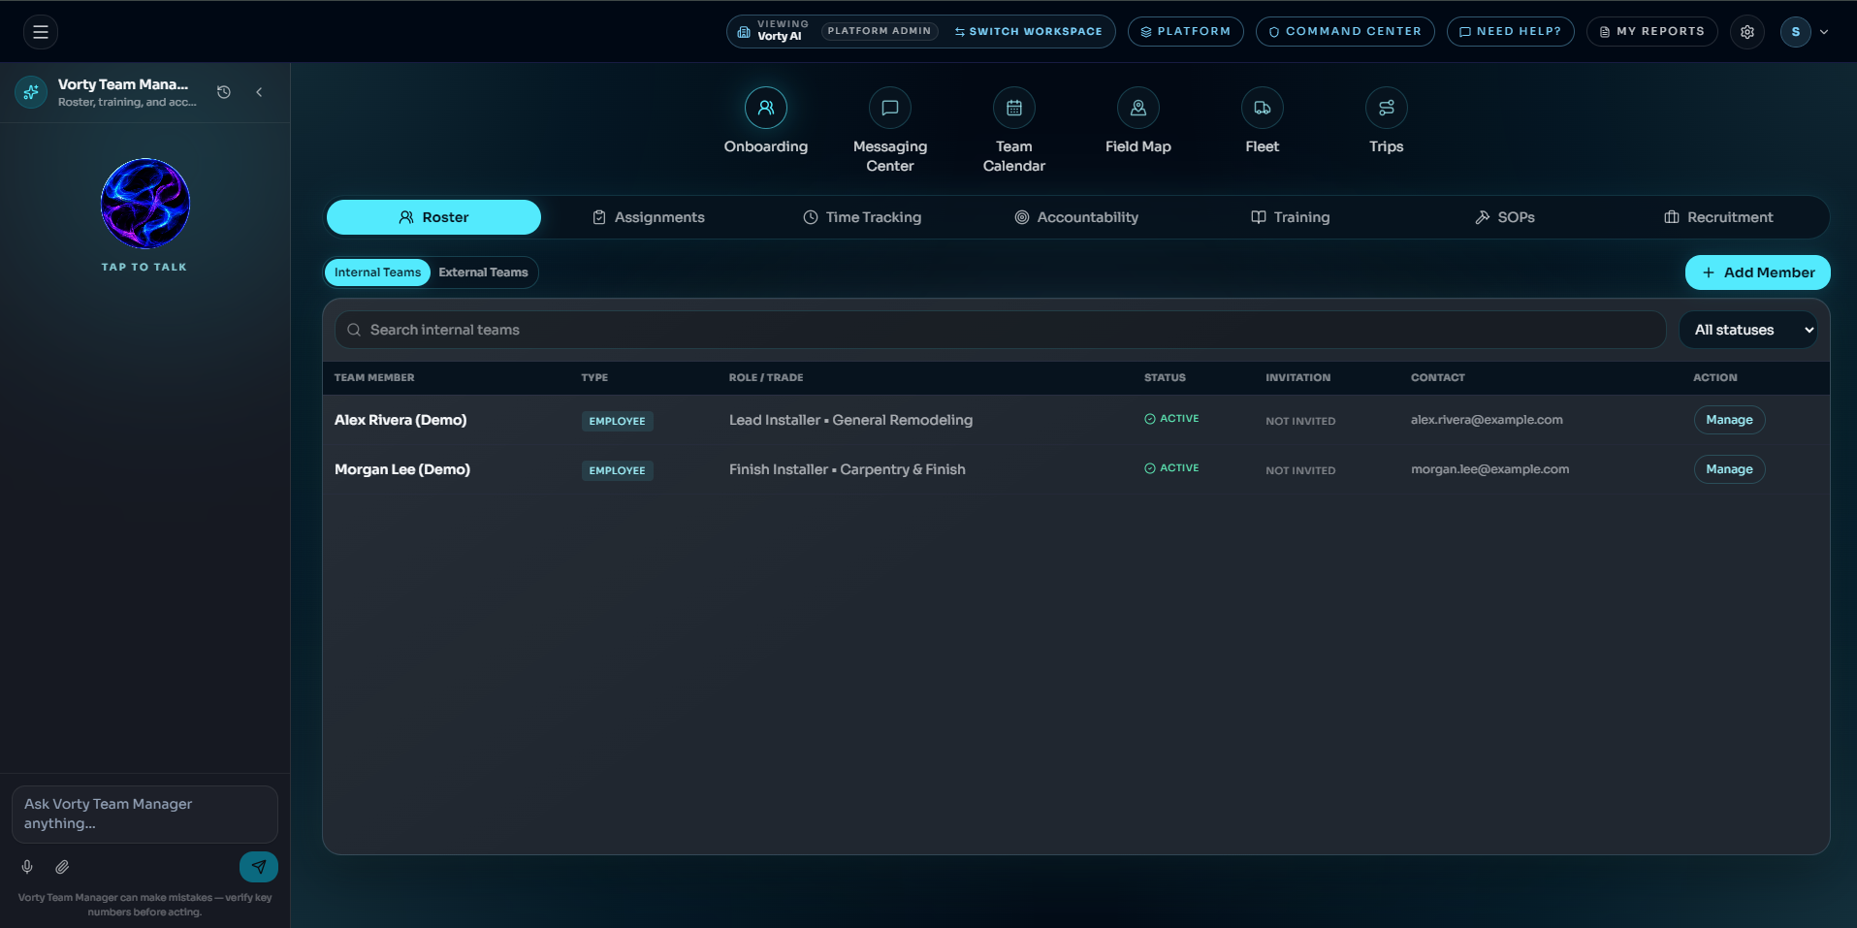Viewport: 1857px width, 928px height.
Task: Tap the Vorty talk orb
Action: [145, 204]
